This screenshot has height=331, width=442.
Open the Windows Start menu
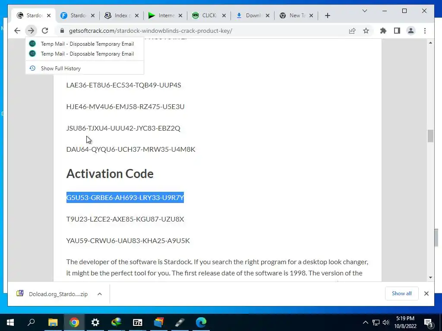point(10,322)
